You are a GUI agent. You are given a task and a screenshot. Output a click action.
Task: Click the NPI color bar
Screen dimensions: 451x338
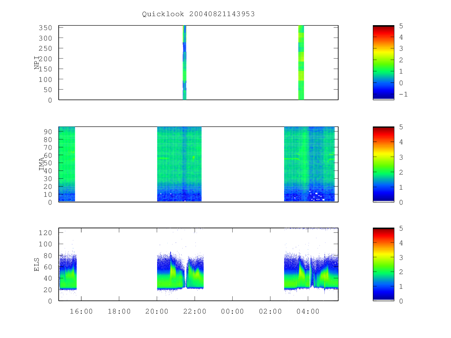tap(383, 62)
